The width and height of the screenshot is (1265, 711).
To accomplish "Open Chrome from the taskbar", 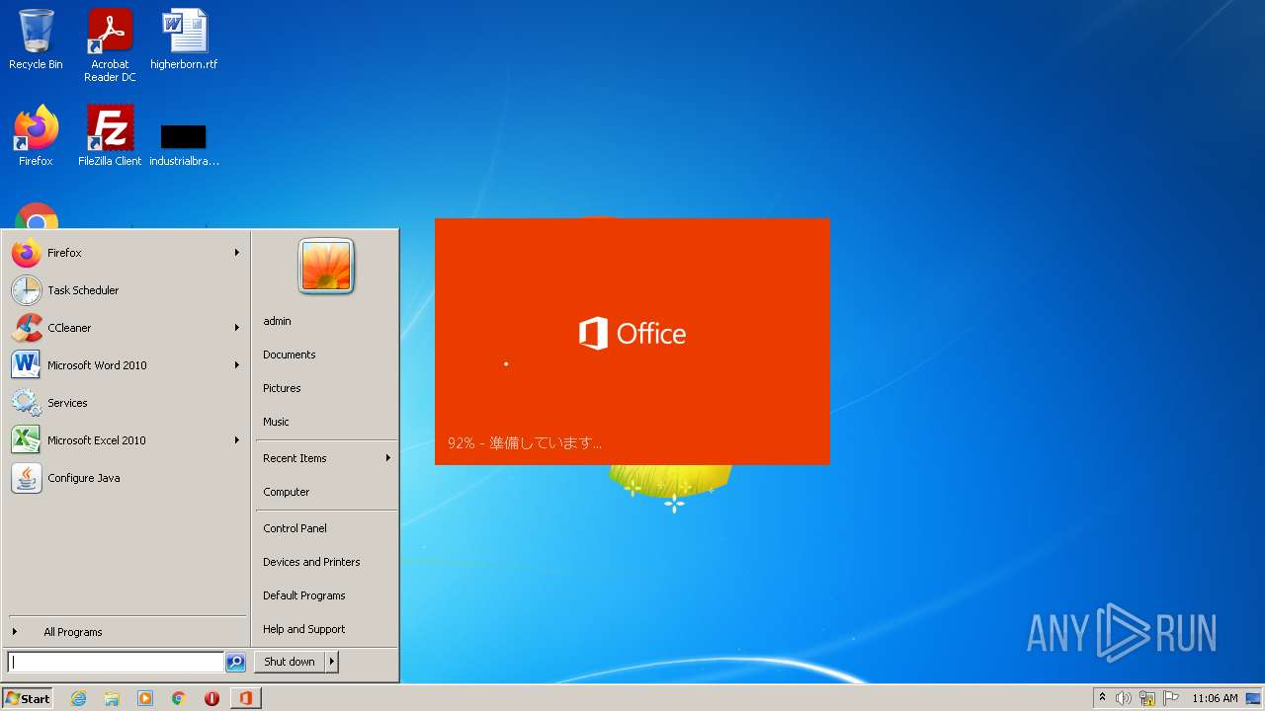I will [x=179, y=698].
